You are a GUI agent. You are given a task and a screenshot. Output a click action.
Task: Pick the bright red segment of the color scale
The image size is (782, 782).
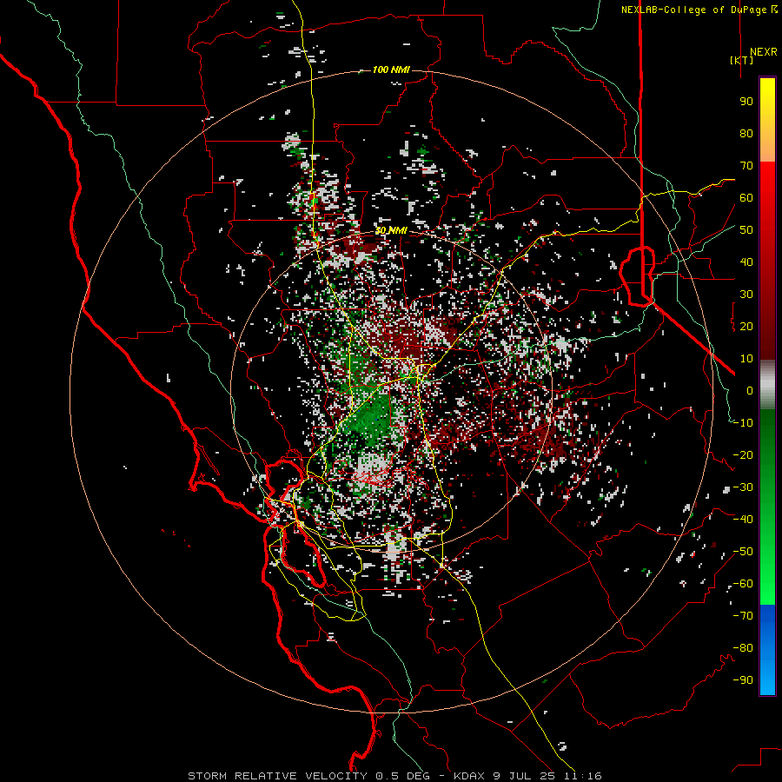coord(767,261)
